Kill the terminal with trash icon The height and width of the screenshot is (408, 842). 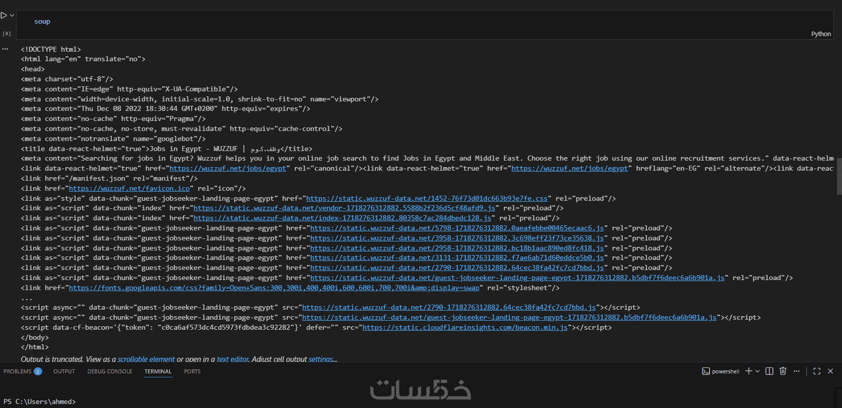783,371
